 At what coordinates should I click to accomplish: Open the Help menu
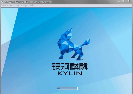[32, 6]
